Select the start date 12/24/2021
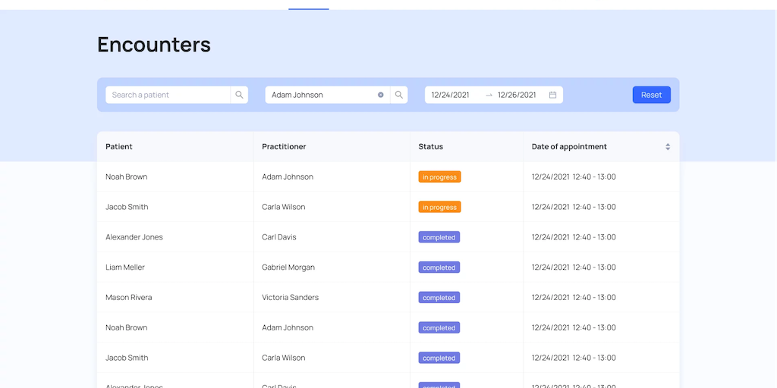Viewport: 777px width, 388px height. [450, 95]
